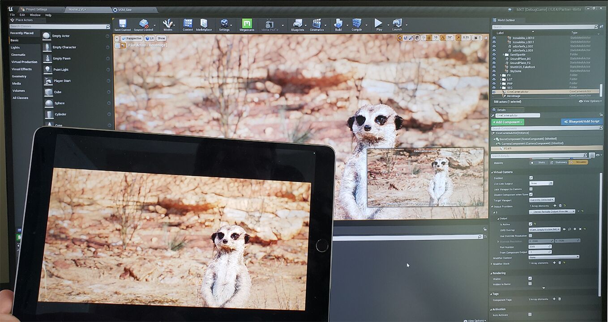This screenshot has height=322, width=608.
Task: Open the Live Link Subject dropdown
Action: click(541, 183)
